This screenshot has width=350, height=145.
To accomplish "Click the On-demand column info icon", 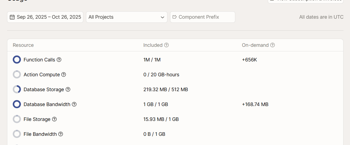I will [272, 45].
